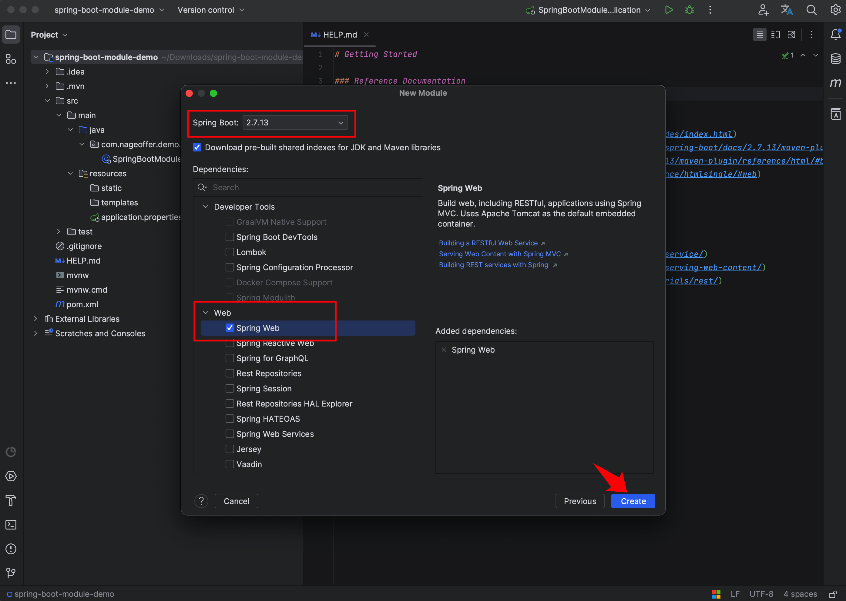Open the Problems tool window
The image size is (846, 601).
pyautogui.click(x=11, y=549)
